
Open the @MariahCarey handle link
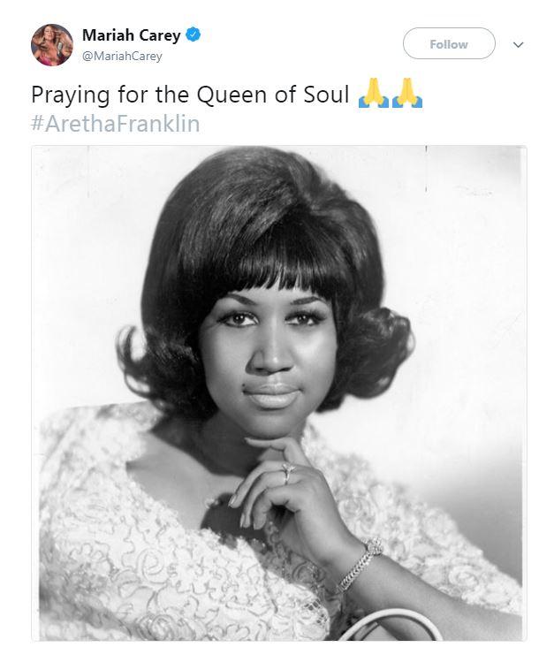click(122, 56)
